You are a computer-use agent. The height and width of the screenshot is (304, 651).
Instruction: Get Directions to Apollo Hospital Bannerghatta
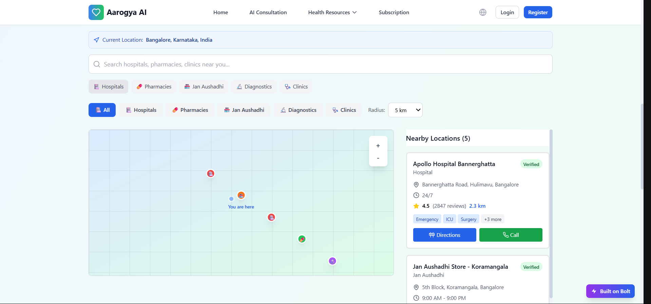(444, 235)
